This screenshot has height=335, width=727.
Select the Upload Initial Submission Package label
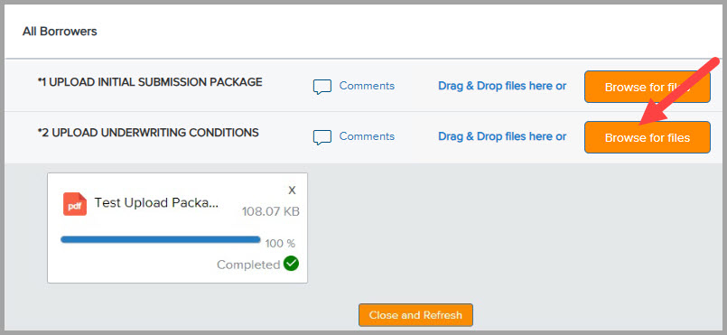click(150, 82)
